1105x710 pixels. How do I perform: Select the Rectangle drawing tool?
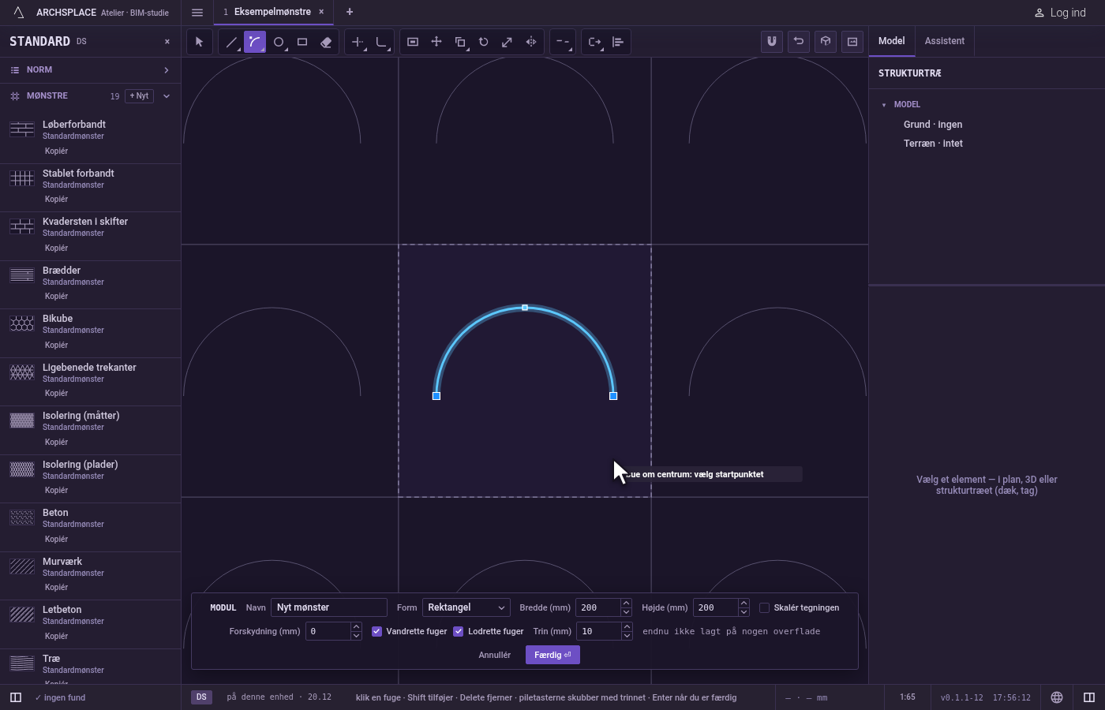tap(302, 42)
